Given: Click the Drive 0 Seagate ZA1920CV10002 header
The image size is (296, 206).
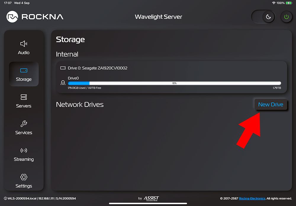Looking at the screenshot, I should point(97,68).
